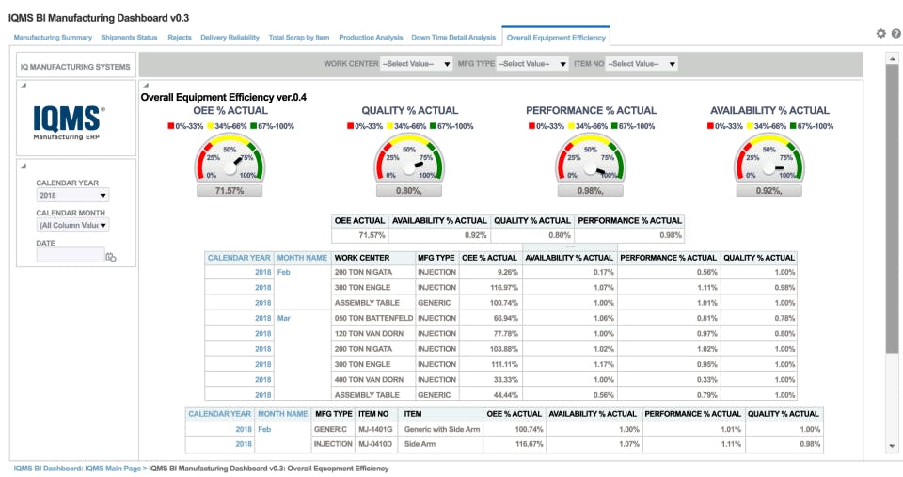Click the OEE % ACTUAL gauge
The height and width of the screenshot is (477, 903).
pos(230,157)
